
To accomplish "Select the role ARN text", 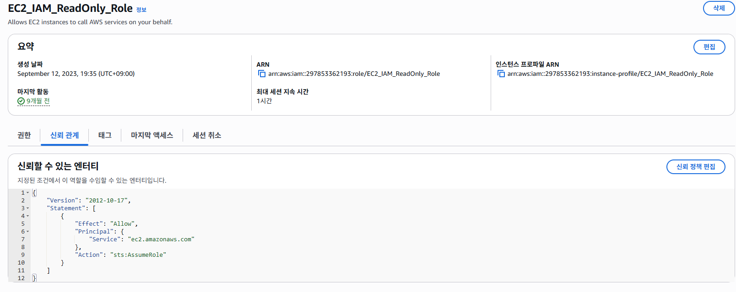I will pyautogui.click(x=354, y=74).
